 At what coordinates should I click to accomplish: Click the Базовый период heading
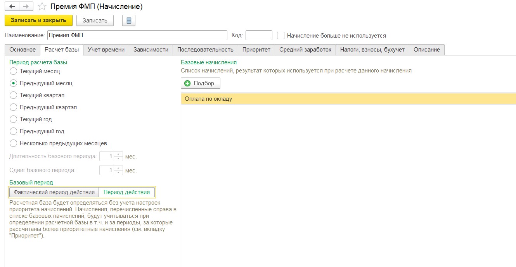point(31,182)
